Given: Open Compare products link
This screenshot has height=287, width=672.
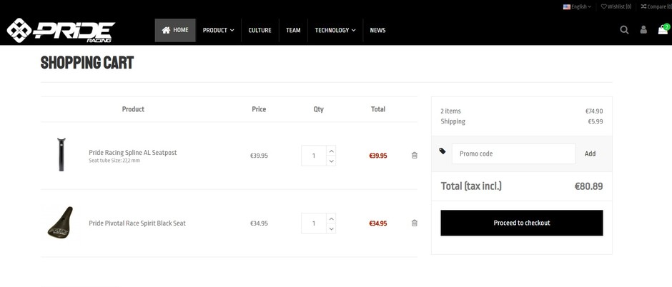Looking at the screenshot, I should click(656, 6).
